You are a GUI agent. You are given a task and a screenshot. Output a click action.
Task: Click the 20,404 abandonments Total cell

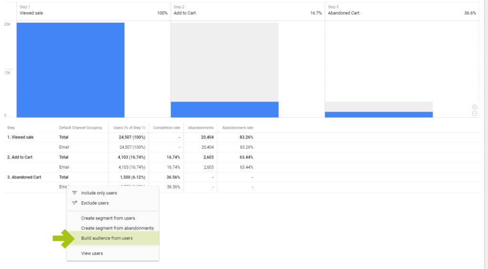click(207, 137)
